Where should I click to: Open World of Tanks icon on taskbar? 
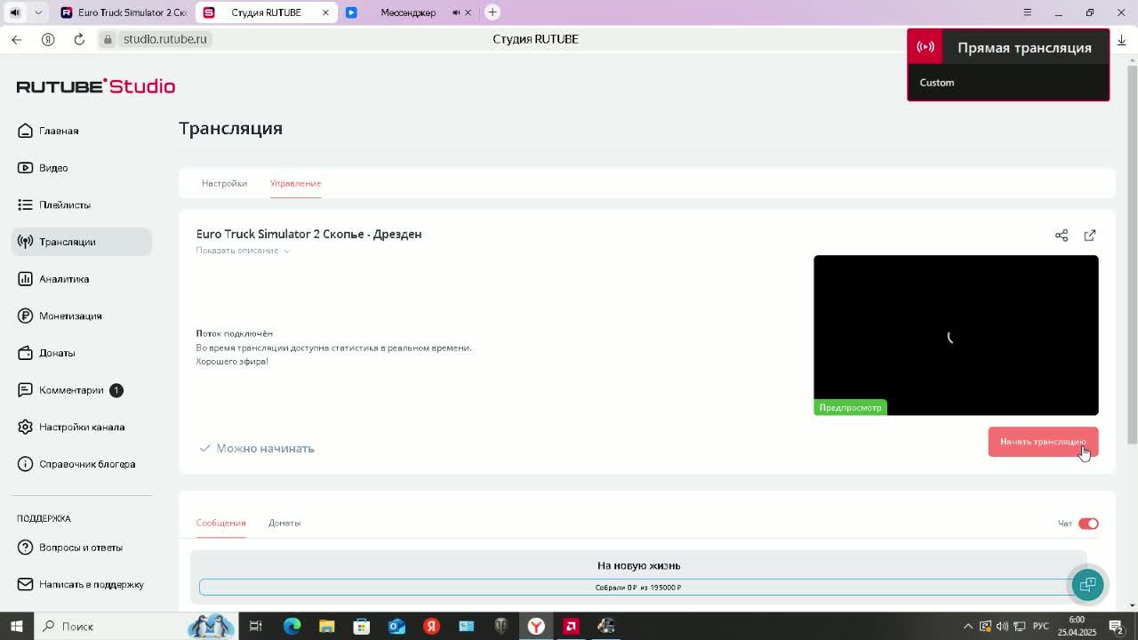click(501, 627)
